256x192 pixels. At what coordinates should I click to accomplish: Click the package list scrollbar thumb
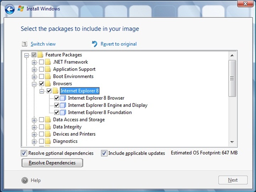(232, 78)
